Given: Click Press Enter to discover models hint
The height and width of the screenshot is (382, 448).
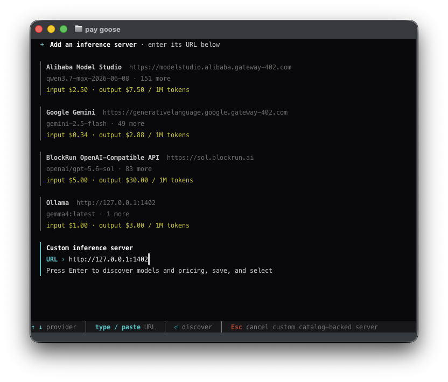Looking at the screenshot, I should click(159, 271).
